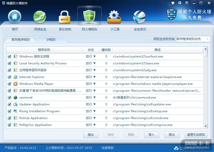Viewport: 214px width, 152px height.
Task: Click the Rising firewall brick shield logo
Action: pyautogui.click(x=171, y=14)
